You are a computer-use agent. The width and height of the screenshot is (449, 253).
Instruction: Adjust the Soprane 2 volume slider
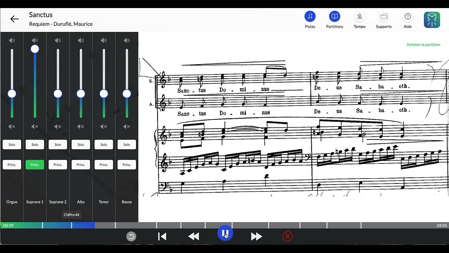click(x=58, y=94)
